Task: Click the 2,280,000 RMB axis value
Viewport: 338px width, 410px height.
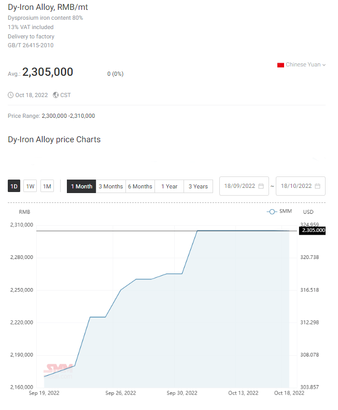Action: click(x=22, y=257)
